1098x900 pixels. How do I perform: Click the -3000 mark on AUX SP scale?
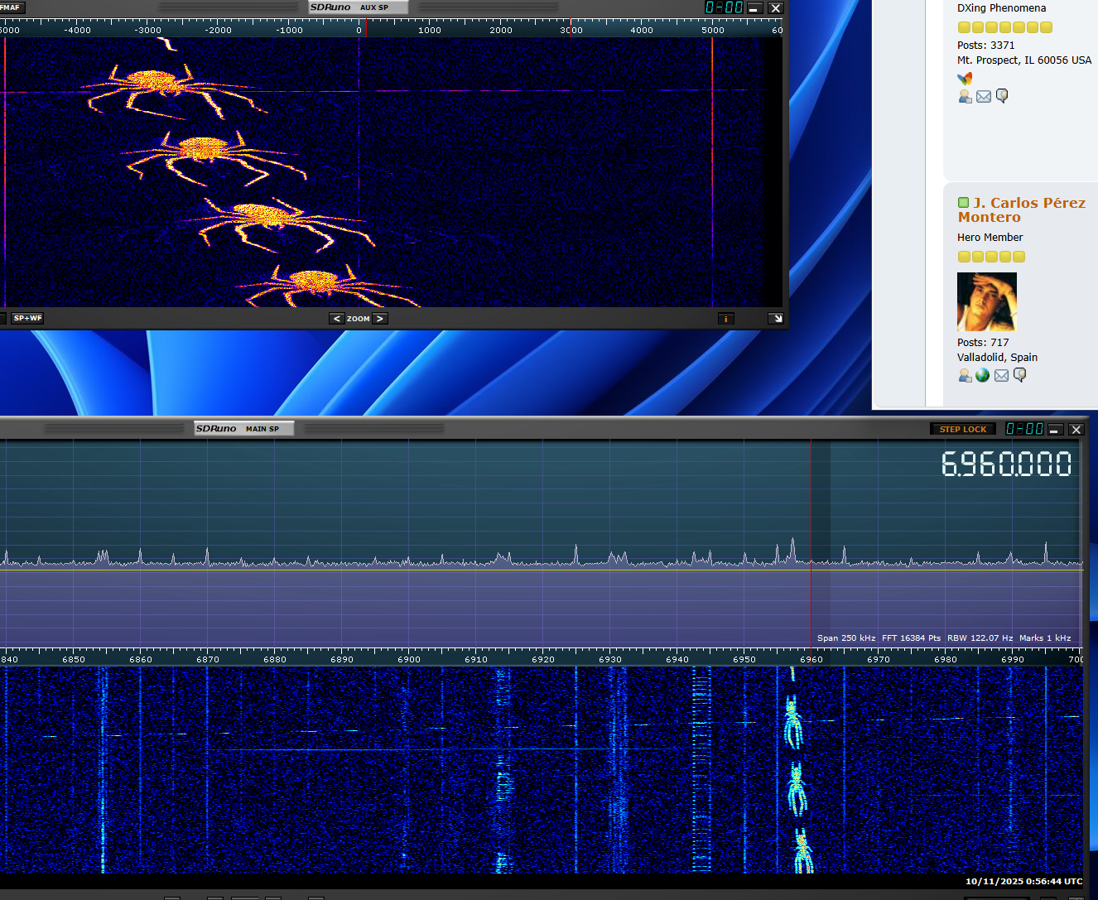pos(147,30)
